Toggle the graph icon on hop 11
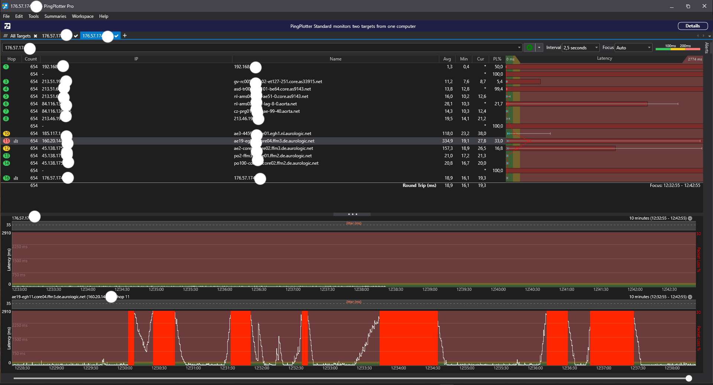The width and height of the screenshot is (713, 385). [x=16, y=141]
